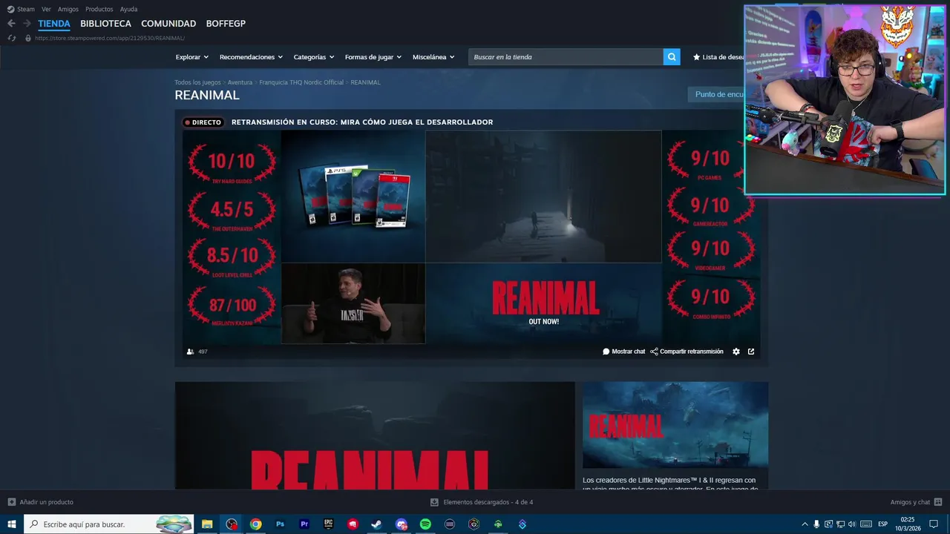The width and height of the screenshot is (950, 534).
Task: Click the Punto de encuentro button
Action: 716,94
